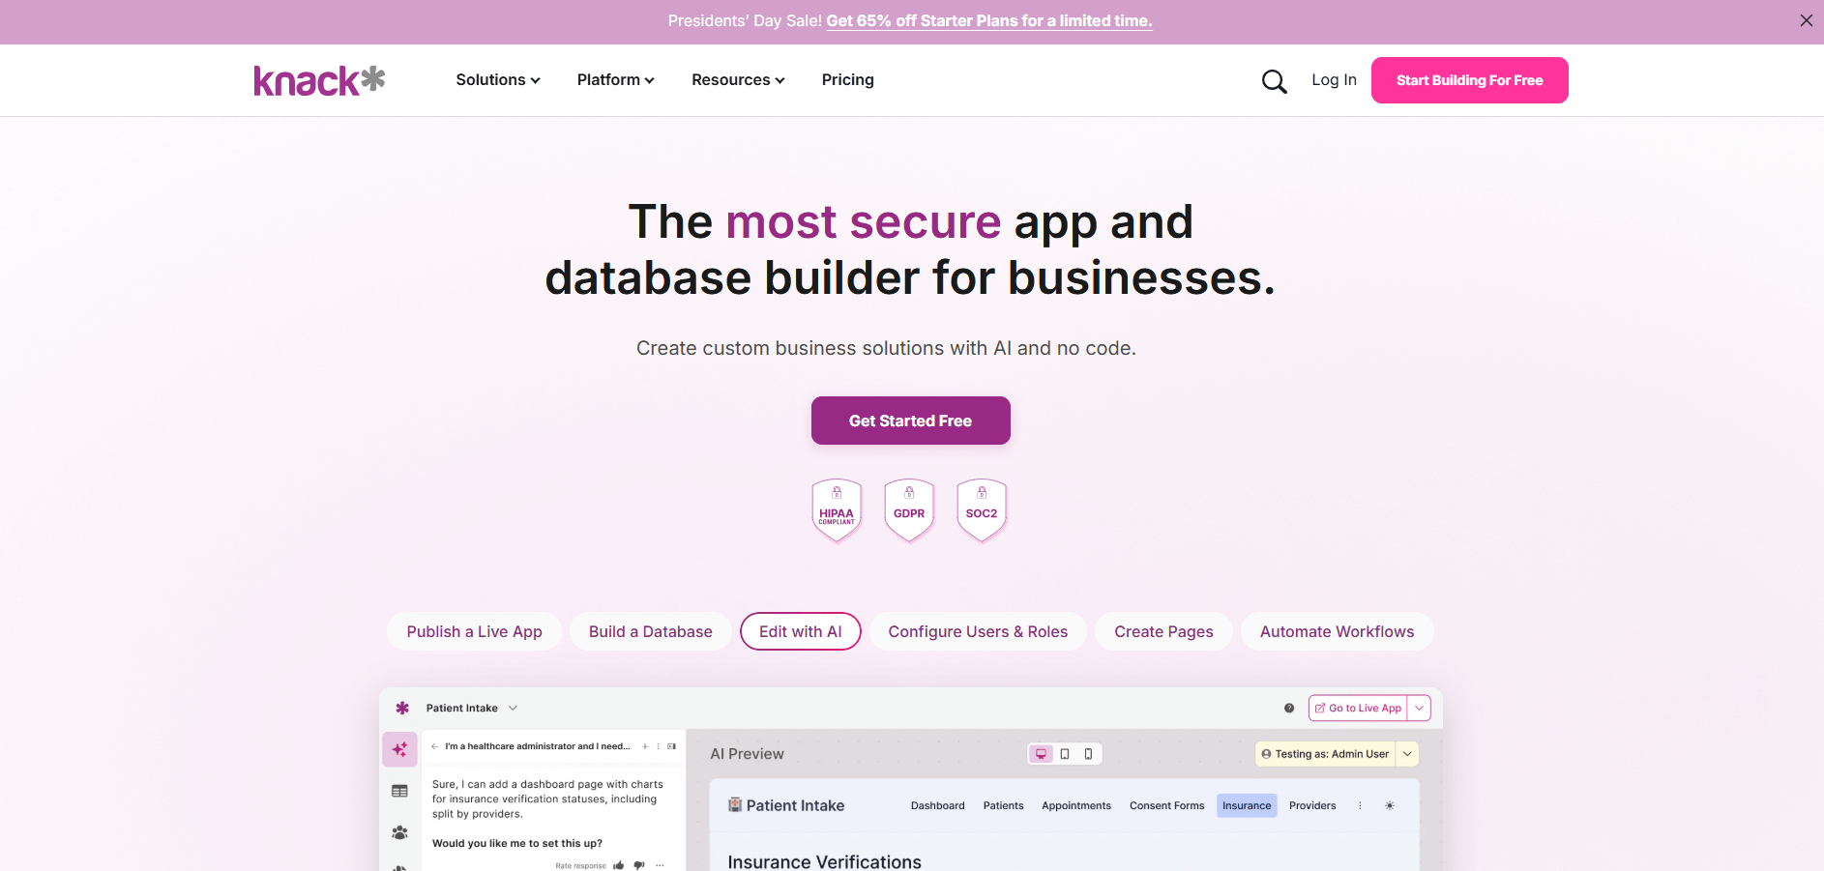Select the Build a Database tab
This screenshot has height=871, width=1824.
651,631
